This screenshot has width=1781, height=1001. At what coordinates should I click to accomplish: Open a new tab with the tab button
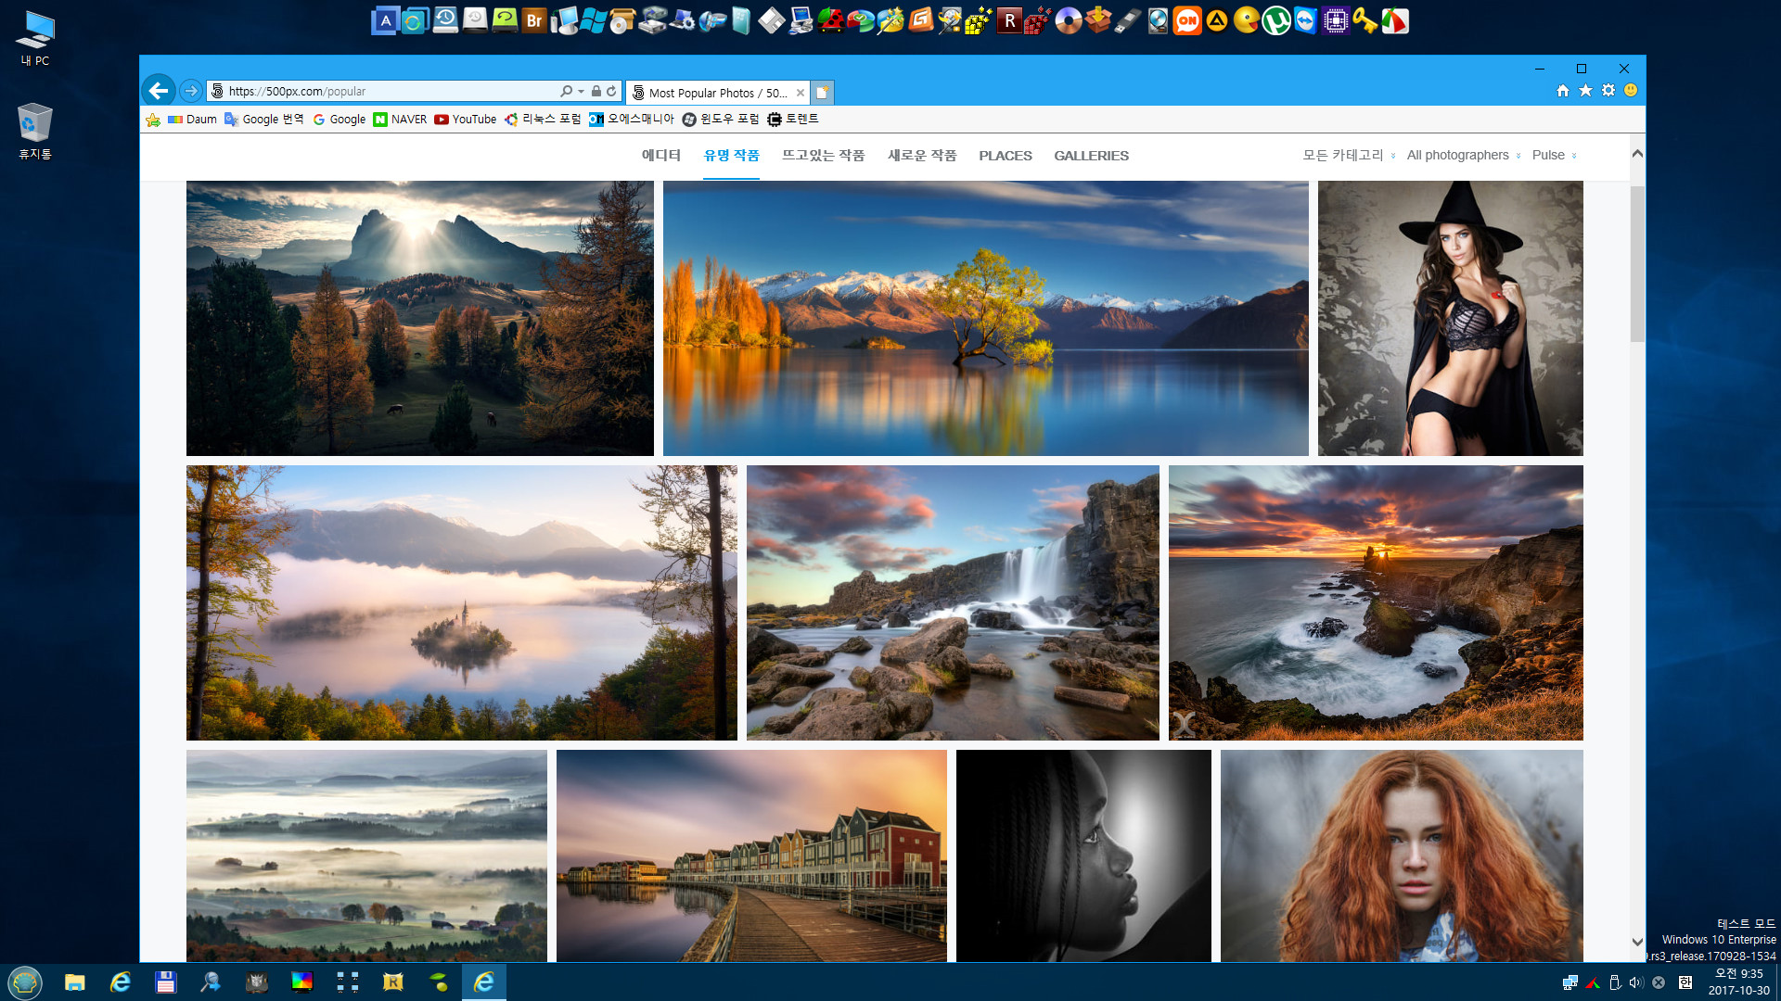[822, 93]
